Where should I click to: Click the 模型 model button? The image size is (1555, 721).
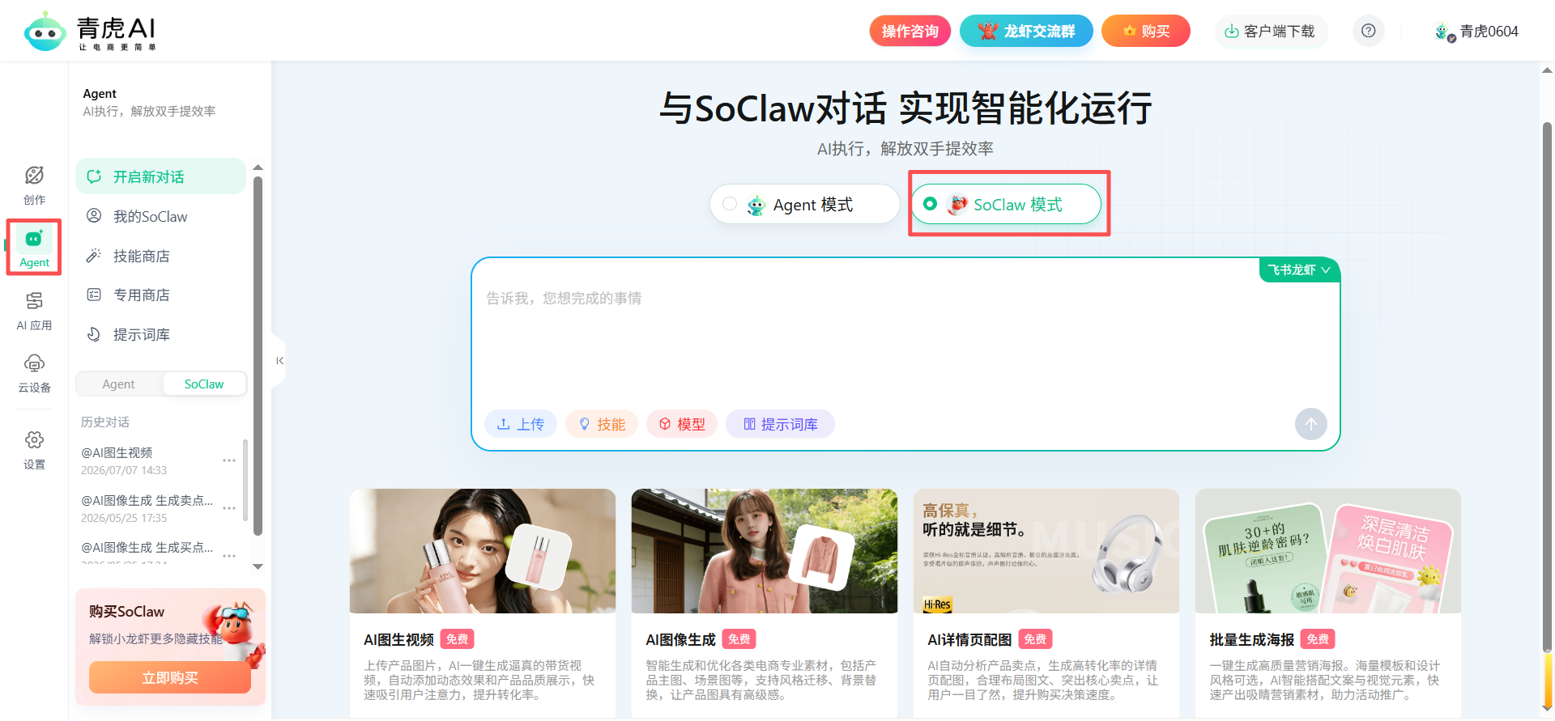tap(682, 424)
